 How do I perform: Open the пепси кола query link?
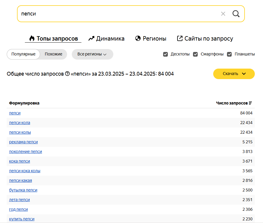(20, 123)
